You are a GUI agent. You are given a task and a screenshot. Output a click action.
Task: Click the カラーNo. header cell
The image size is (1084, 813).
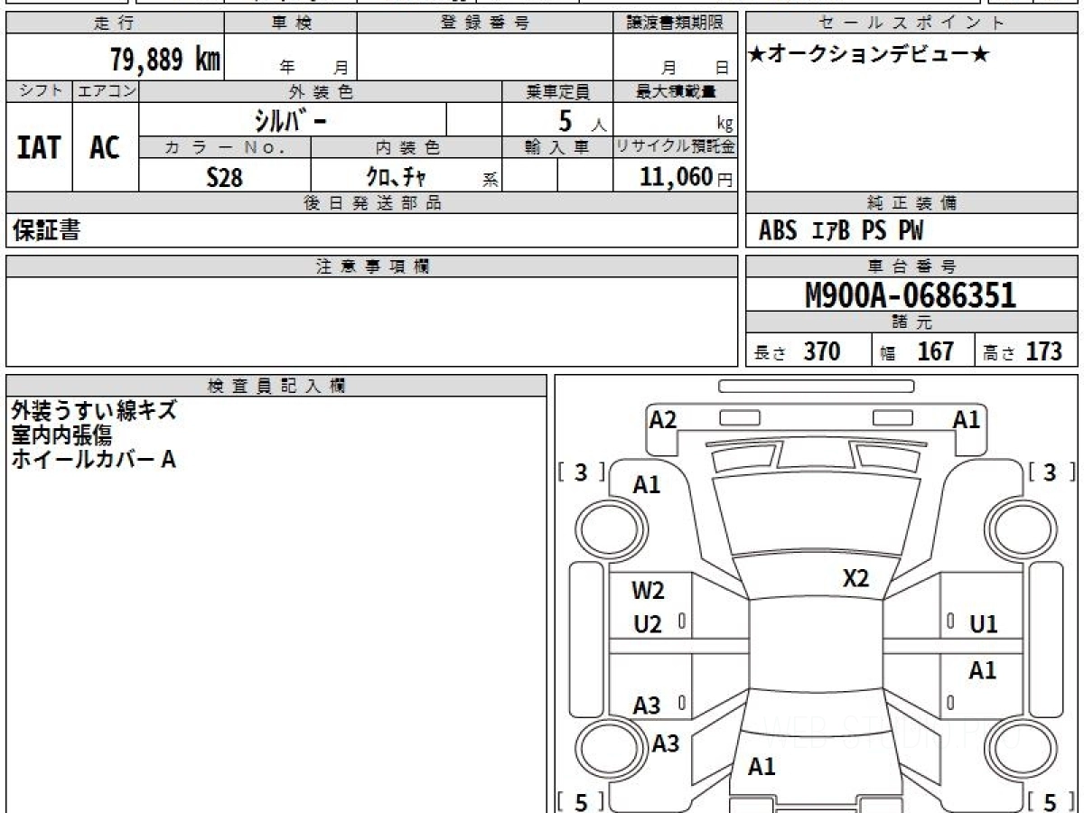pyautogui.click(x=225, y=147)
